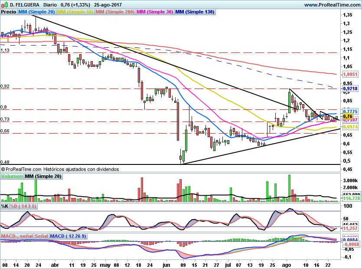The image size is (362, 269).
Task: Click the MACD (12 26 9) label
Action: point(68,236)
